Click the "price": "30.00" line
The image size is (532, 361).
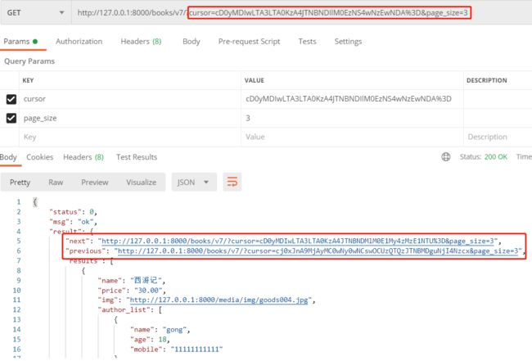[132, 291]
